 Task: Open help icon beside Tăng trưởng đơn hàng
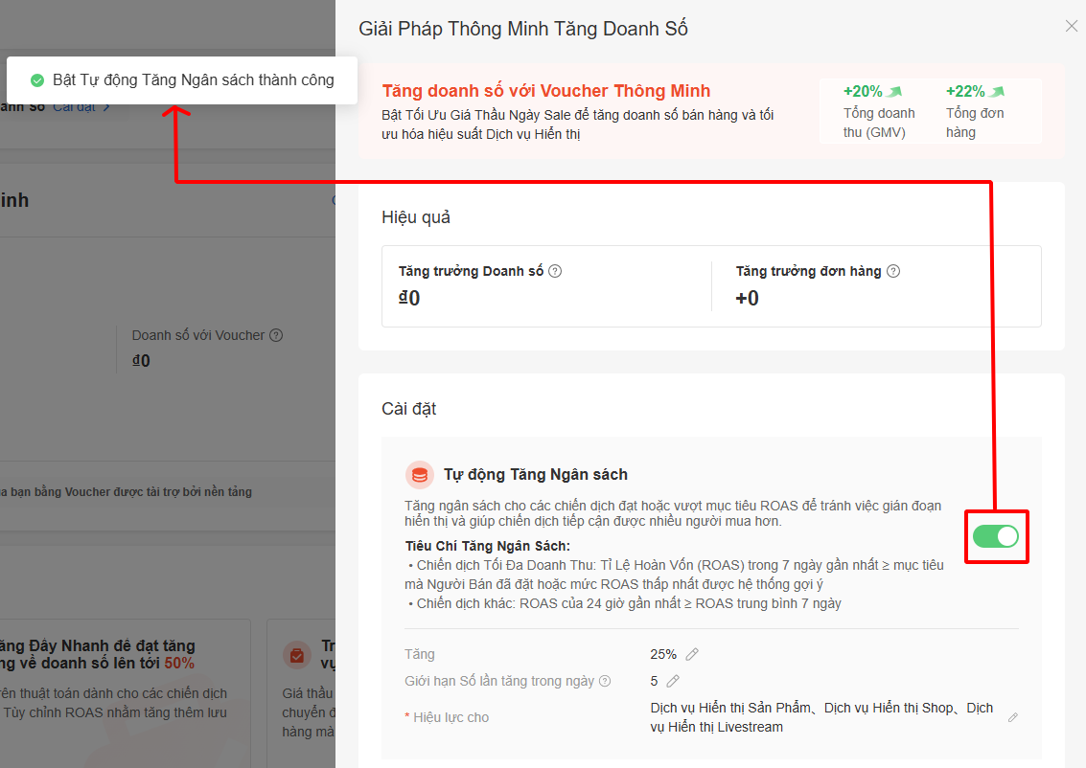click(x=893, y=271)
